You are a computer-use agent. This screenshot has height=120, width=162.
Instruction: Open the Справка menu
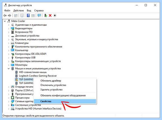[x=39, y=11]
